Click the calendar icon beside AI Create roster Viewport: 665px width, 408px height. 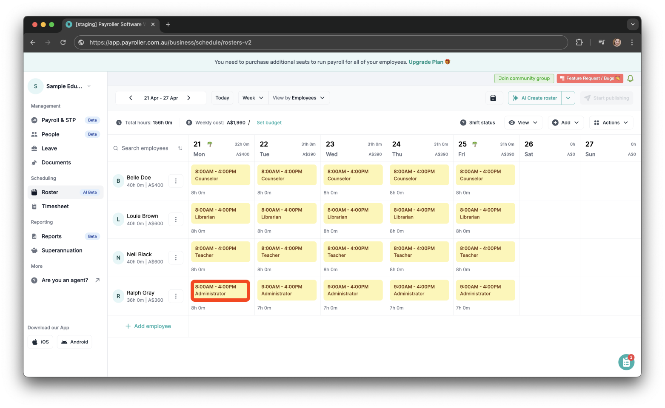tap(494, 98)
